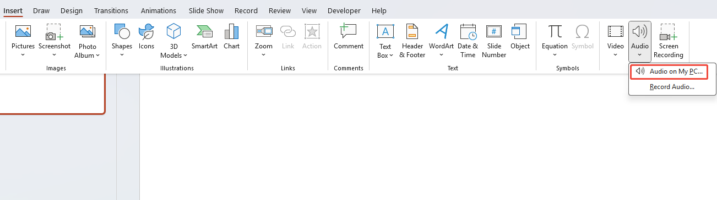Expand the Pictures dropdown arrow

(23, 55)
